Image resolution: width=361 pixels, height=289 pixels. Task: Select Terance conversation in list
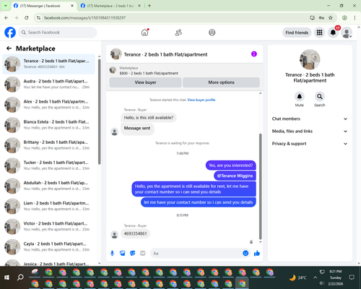pyautogui.click(x=48, y=64)
